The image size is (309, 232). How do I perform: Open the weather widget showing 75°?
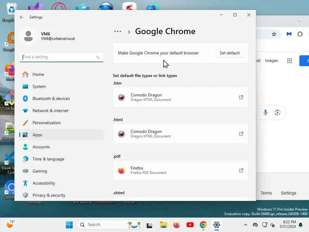point(10,224)
